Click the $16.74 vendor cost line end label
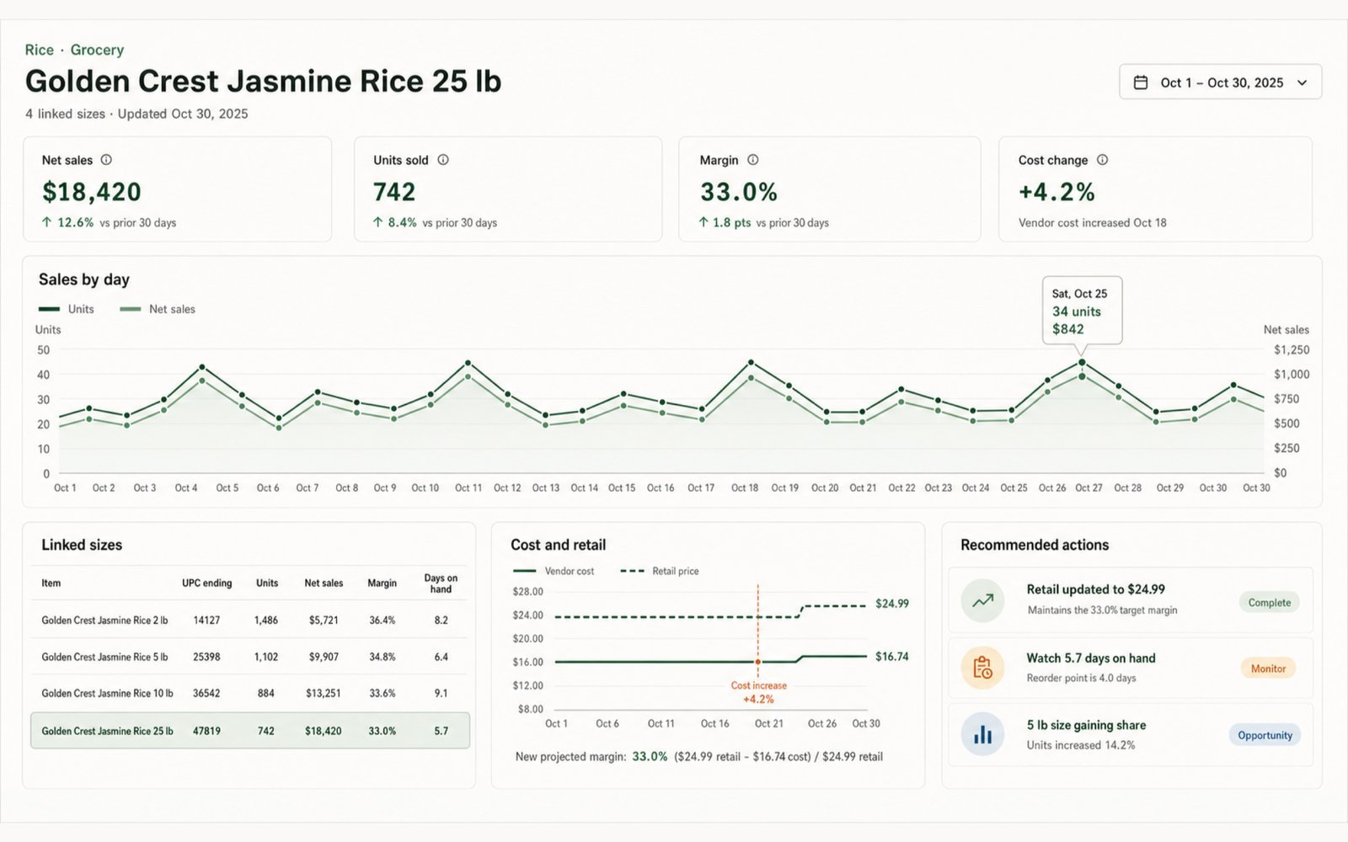 click(x=892, y=657)
